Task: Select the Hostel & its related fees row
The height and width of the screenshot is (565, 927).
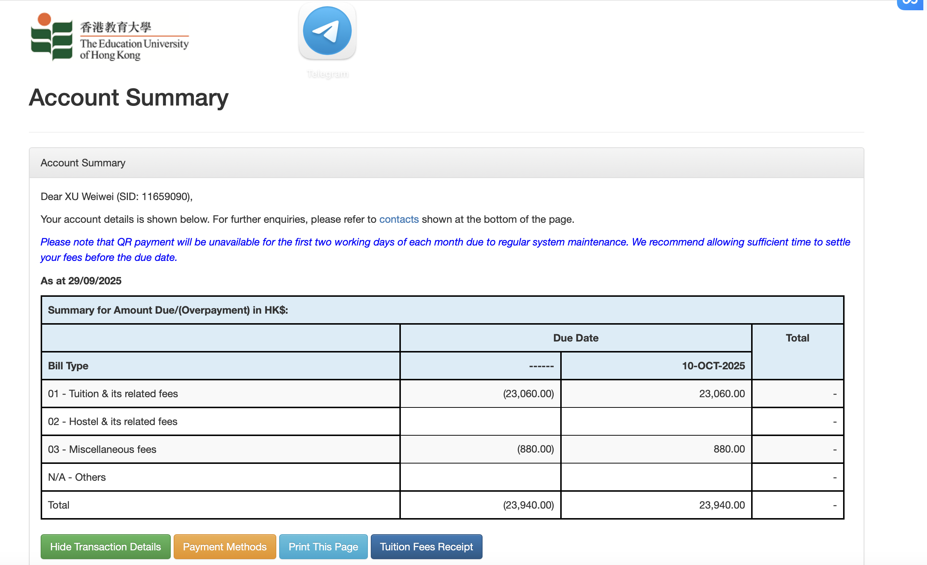Action: tap(112, 421)
